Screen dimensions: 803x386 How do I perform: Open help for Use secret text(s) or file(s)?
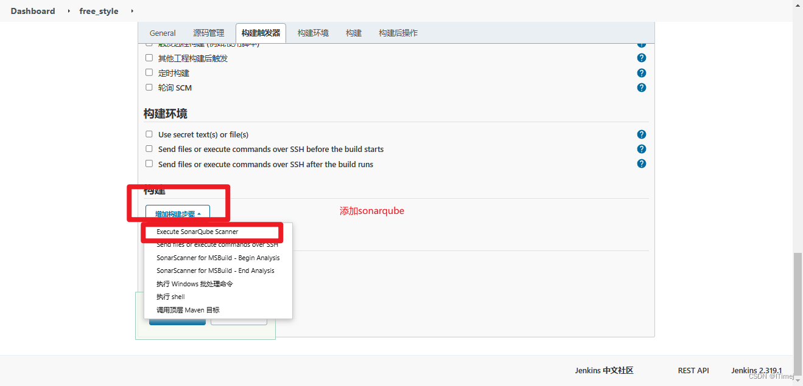[x=641, y=134]
